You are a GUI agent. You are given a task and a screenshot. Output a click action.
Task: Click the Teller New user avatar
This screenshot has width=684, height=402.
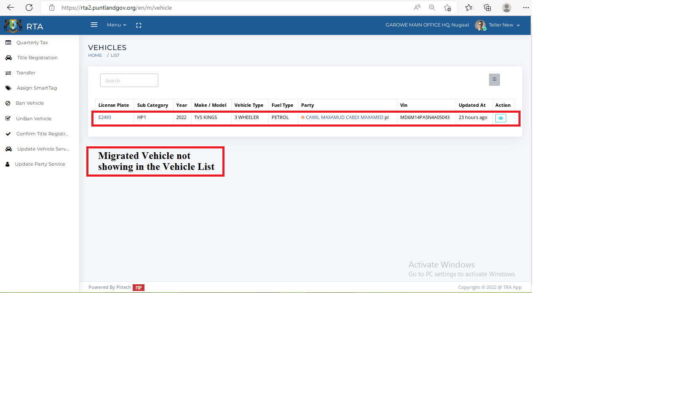coord(480,25)
